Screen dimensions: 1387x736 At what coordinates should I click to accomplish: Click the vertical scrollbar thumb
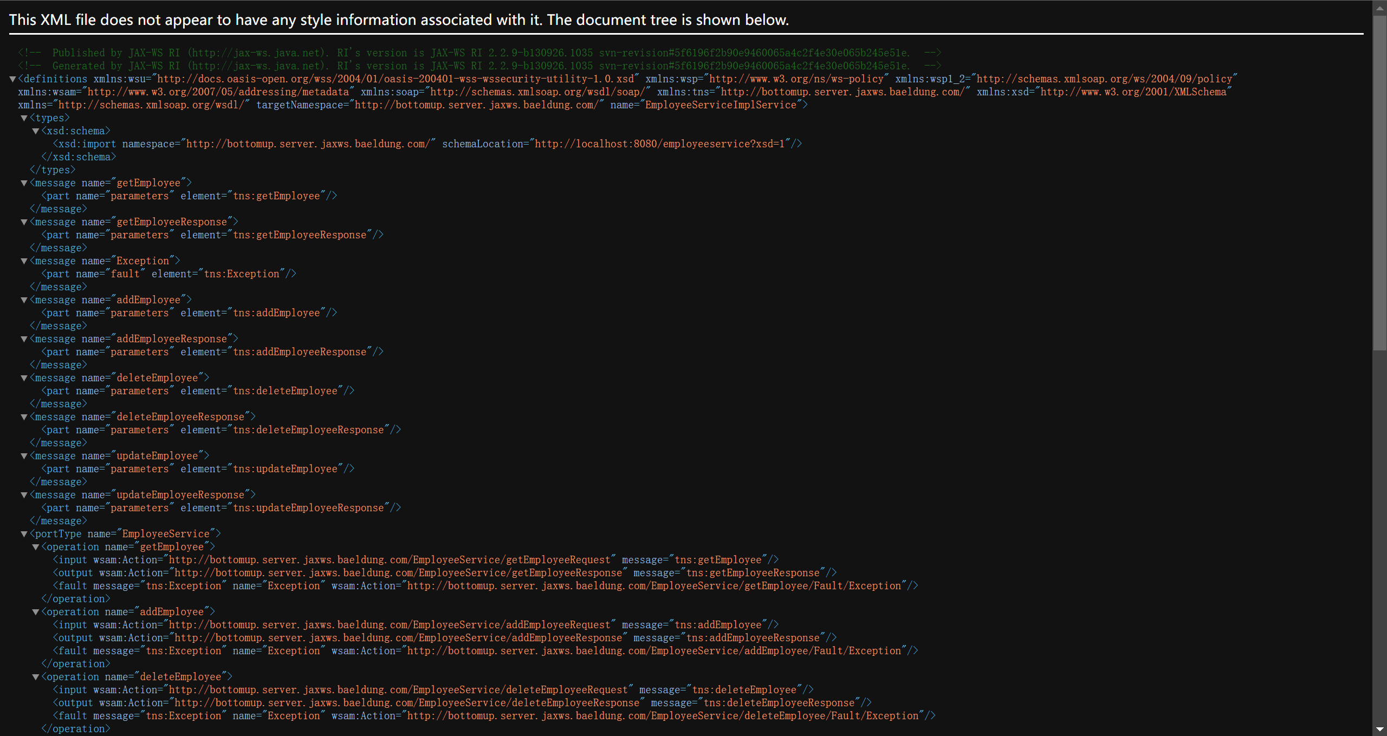click(x=1379, y=182)
